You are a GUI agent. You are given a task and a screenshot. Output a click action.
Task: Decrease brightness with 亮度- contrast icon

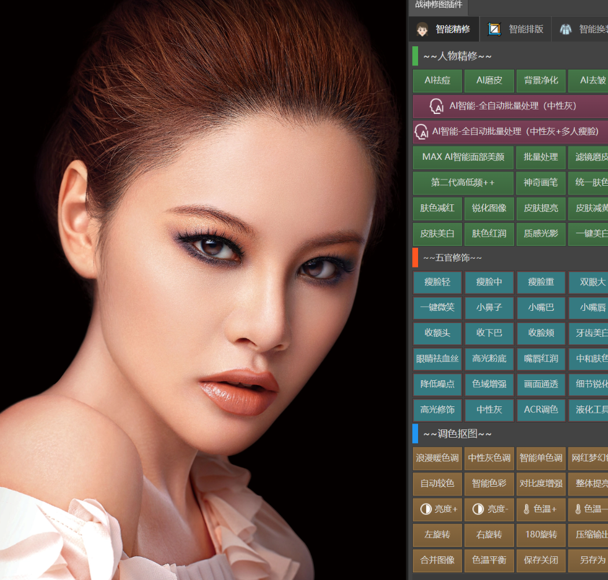coord(478,509)
